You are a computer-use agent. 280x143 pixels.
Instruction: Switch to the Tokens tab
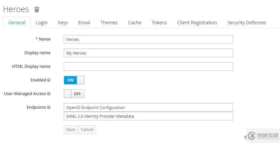[159, 23]
